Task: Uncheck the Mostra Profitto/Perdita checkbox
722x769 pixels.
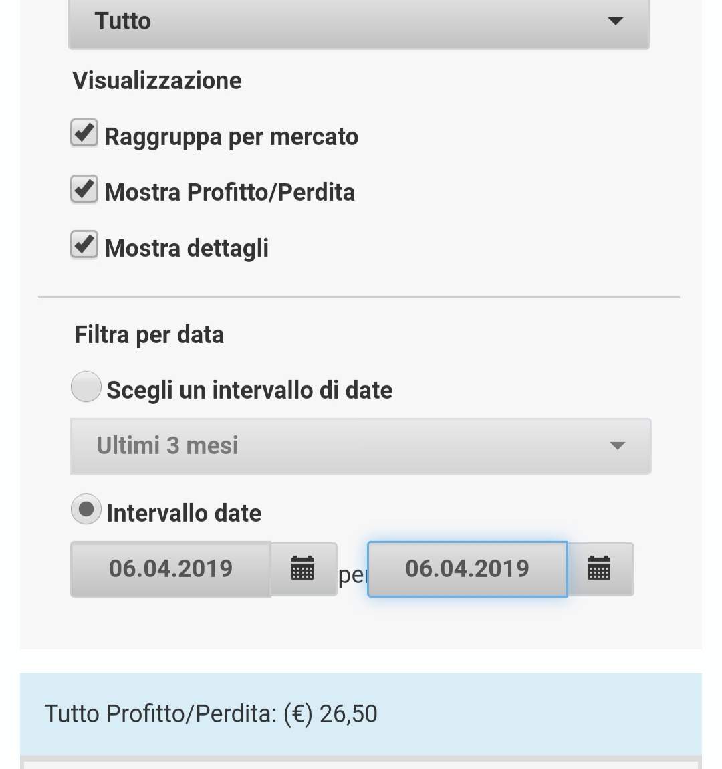Action: click(x=84, y=189)
